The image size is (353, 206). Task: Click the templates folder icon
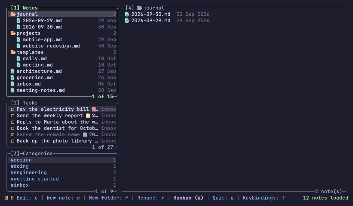(13, 52)
